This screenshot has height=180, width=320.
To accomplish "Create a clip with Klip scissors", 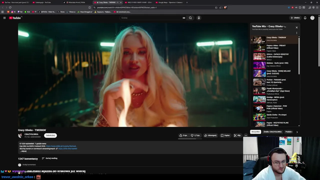I will pos(237,135).
